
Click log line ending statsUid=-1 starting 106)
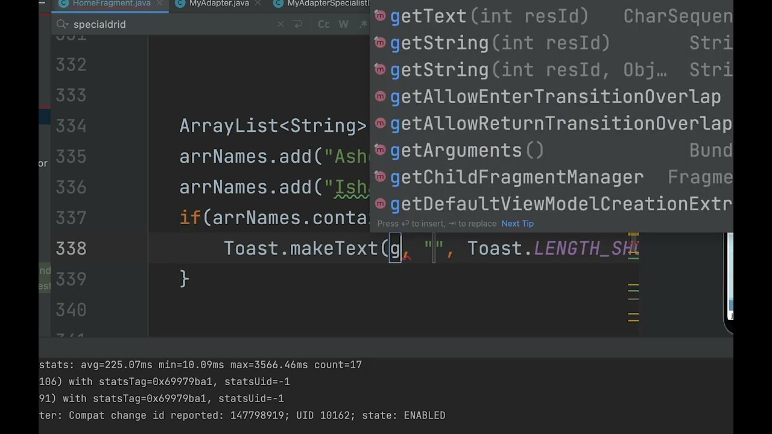164,382
